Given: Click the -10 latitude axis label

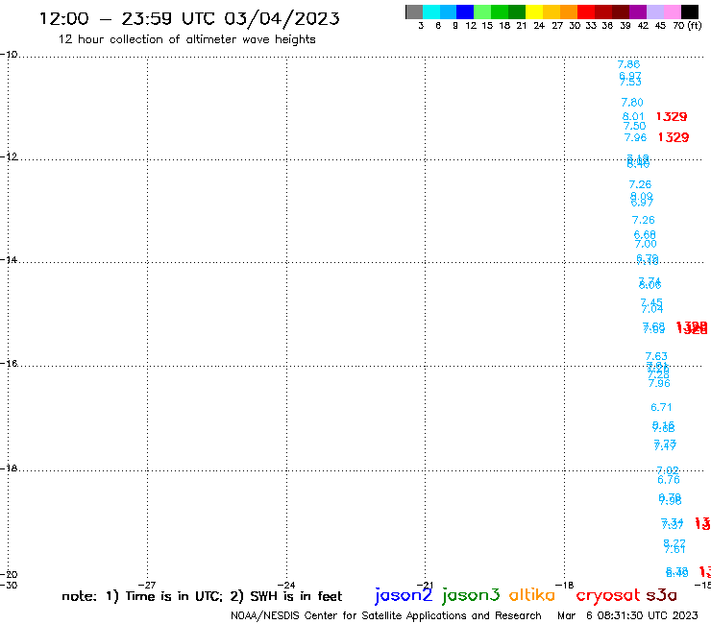Looking at the screenshot, I should click(9, 55).
